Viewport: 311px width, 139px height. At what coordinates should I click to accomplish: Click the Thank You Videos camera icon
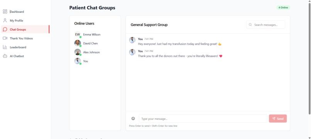[5, 38]
